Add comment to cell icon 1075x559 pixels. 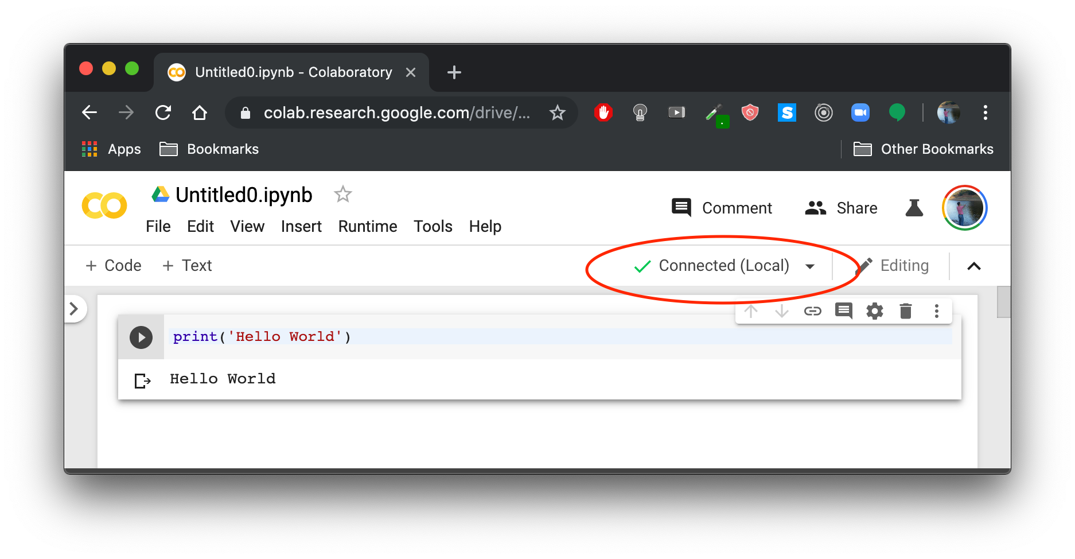point(843,311)
